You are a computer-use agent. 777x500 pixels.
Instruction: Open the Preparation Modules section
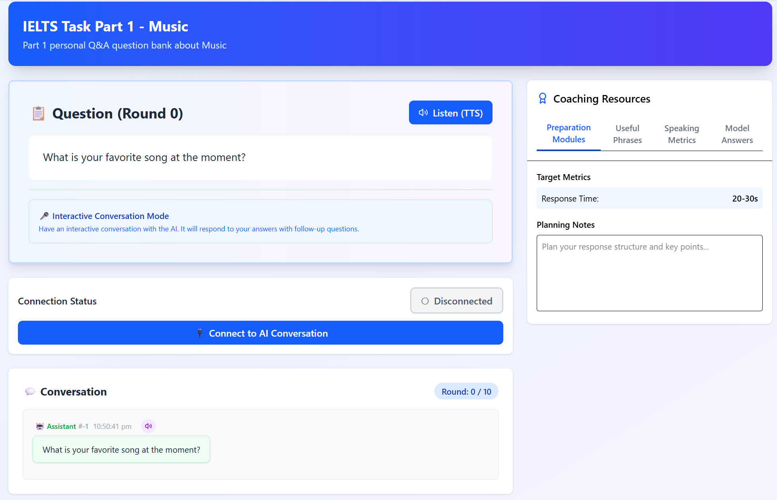click(x=569, y=134)
